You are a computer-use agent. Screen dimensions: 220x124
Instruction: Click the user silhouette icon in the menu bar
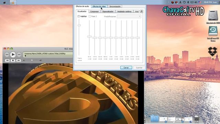click(180, 2)
